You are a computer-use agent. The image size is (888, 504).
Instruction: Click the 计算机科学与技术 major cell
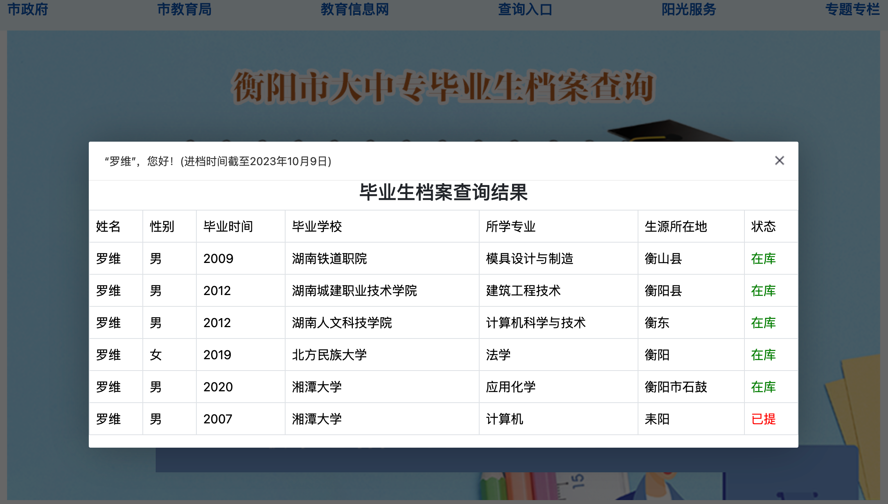(536, 323)
